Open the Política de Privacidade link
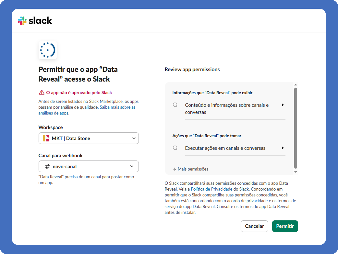Image resolution: width=338 pixels, height=254 pixels. pos(211,189)
